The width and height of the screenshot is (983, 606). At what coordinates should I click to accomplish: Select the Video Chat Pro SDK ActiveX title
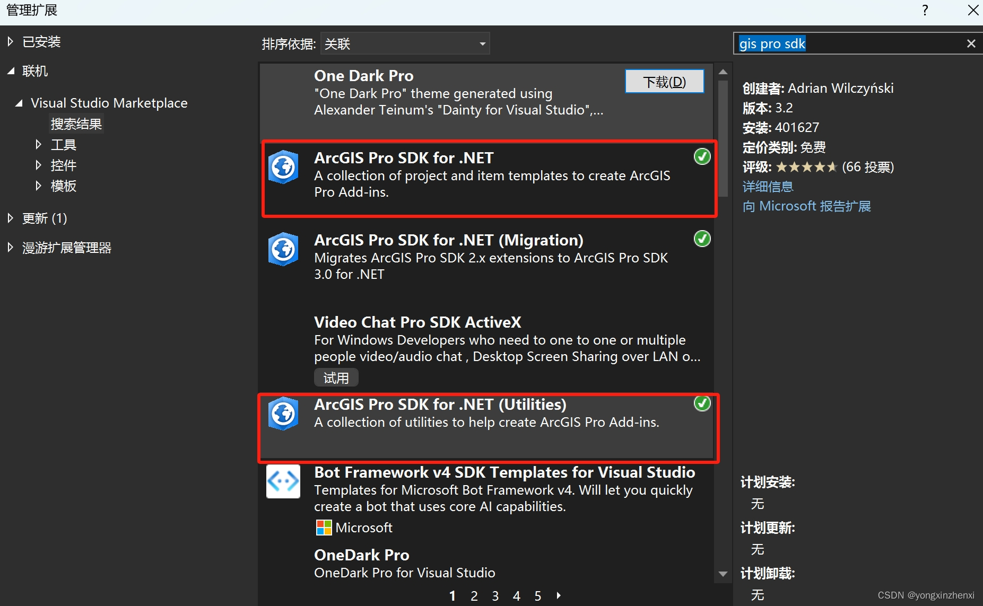coord(417,322)
